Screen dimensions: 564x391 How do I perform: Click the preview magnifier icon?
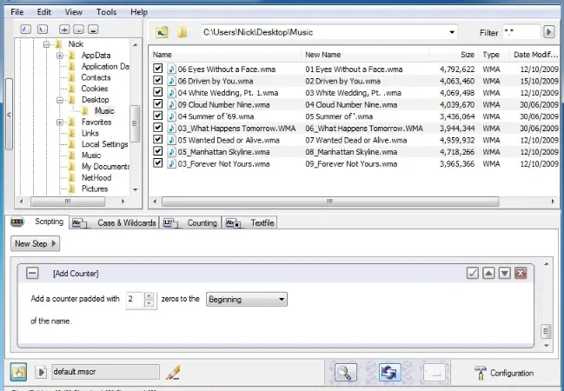[x=345, y=372]
